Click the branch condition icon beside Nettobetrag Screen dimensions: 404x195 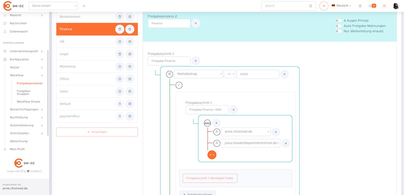point(169,74)
